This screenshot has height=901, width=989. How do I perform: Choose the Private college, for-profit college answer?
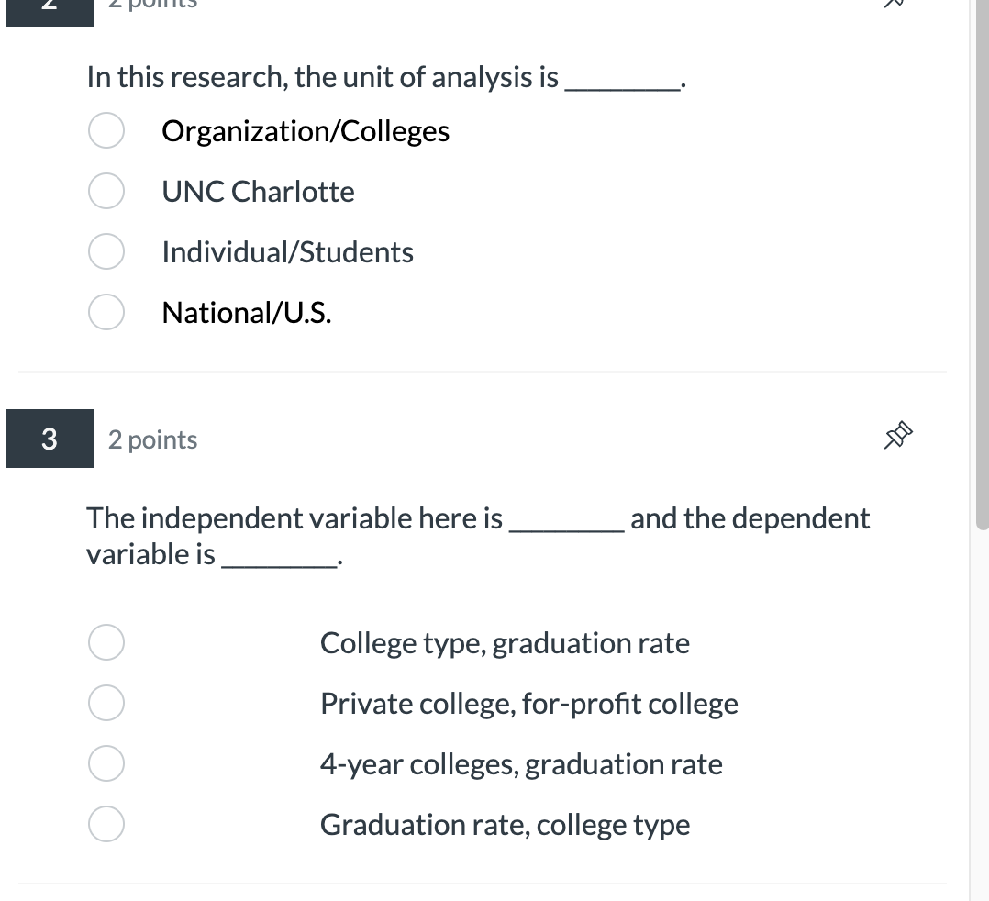tap(106, 703)
